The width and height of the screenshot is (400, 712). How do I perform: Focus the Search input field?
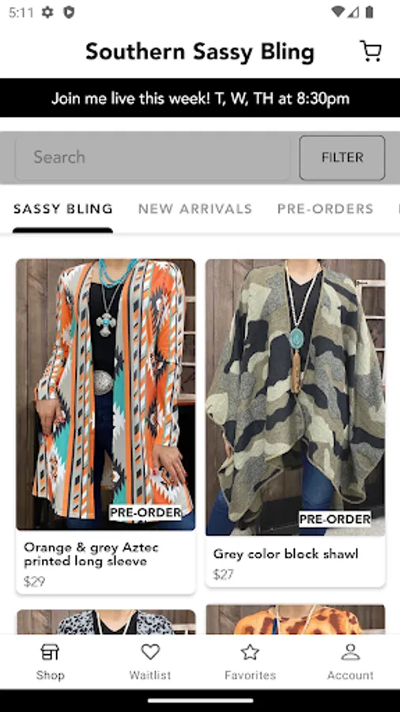[153, 157]
